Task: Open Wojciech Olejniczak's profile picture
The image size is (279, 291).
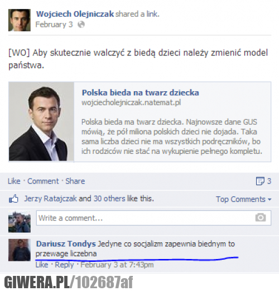Action: [x=20, y=20]
